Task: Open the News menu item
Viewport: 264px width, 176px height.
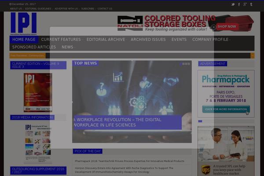Action: pos(67,47)
